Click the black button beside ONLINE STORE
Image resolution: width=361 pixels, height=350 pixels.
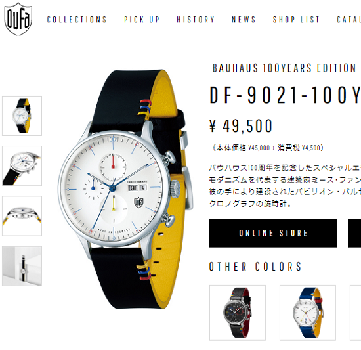[354, 233]
